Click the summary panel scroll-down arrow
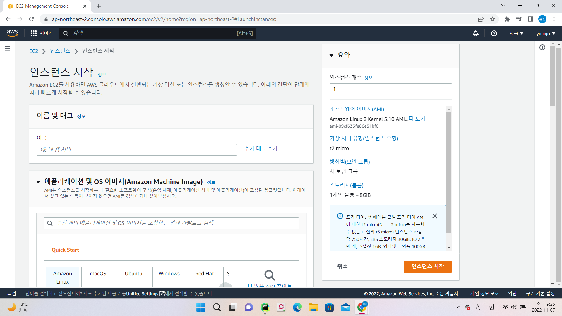The image size is (562, 316). [x=449, y=248]
